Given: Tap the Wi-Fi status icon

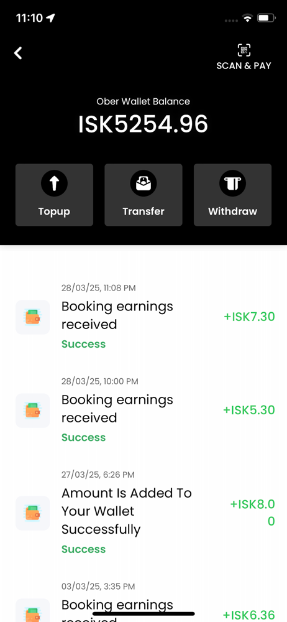Looking at the screenshot, I should (x=248, y=18).
